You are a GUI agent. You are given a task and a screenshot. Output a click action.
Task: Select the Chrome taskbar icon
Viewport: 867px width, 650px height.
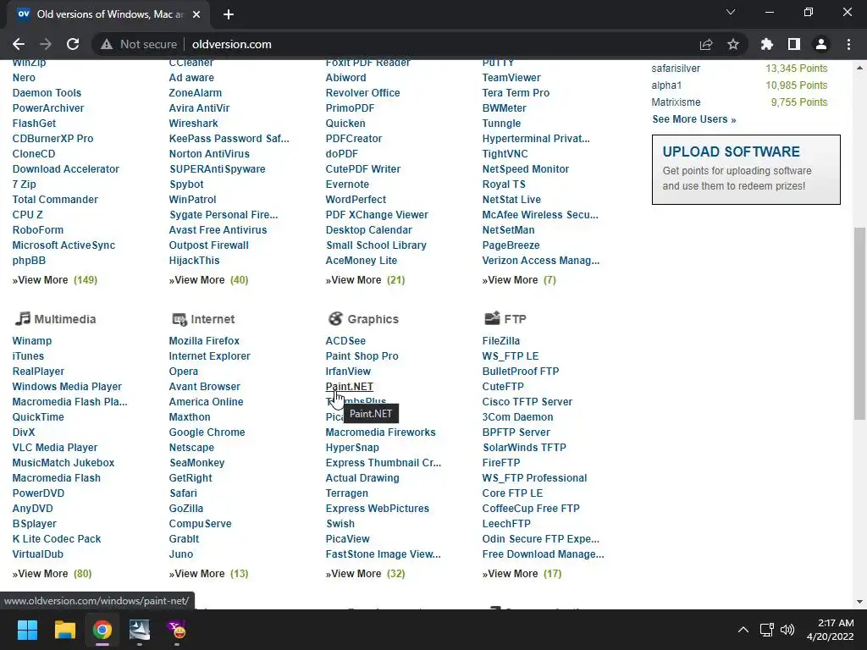coord(102,630)
